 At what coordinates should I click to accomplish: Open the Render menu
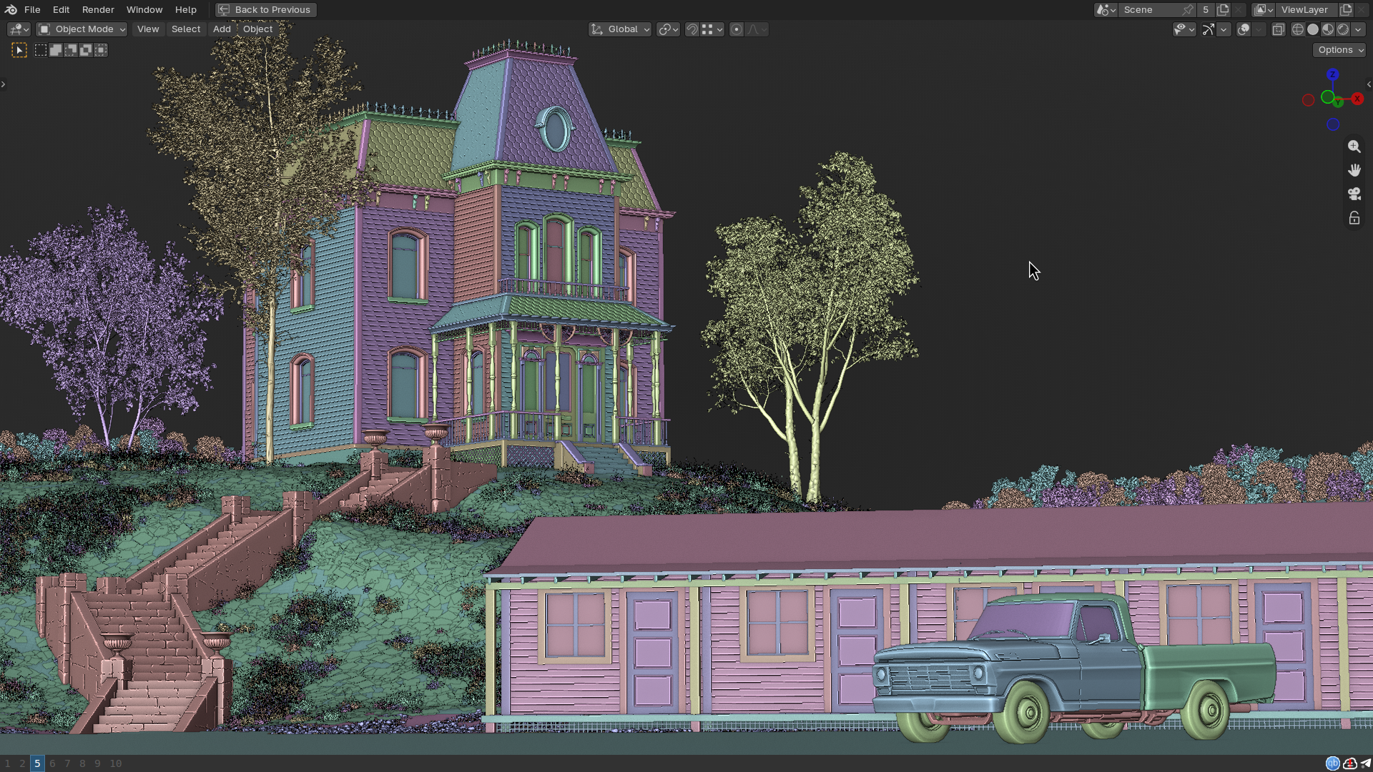(98, 10)
